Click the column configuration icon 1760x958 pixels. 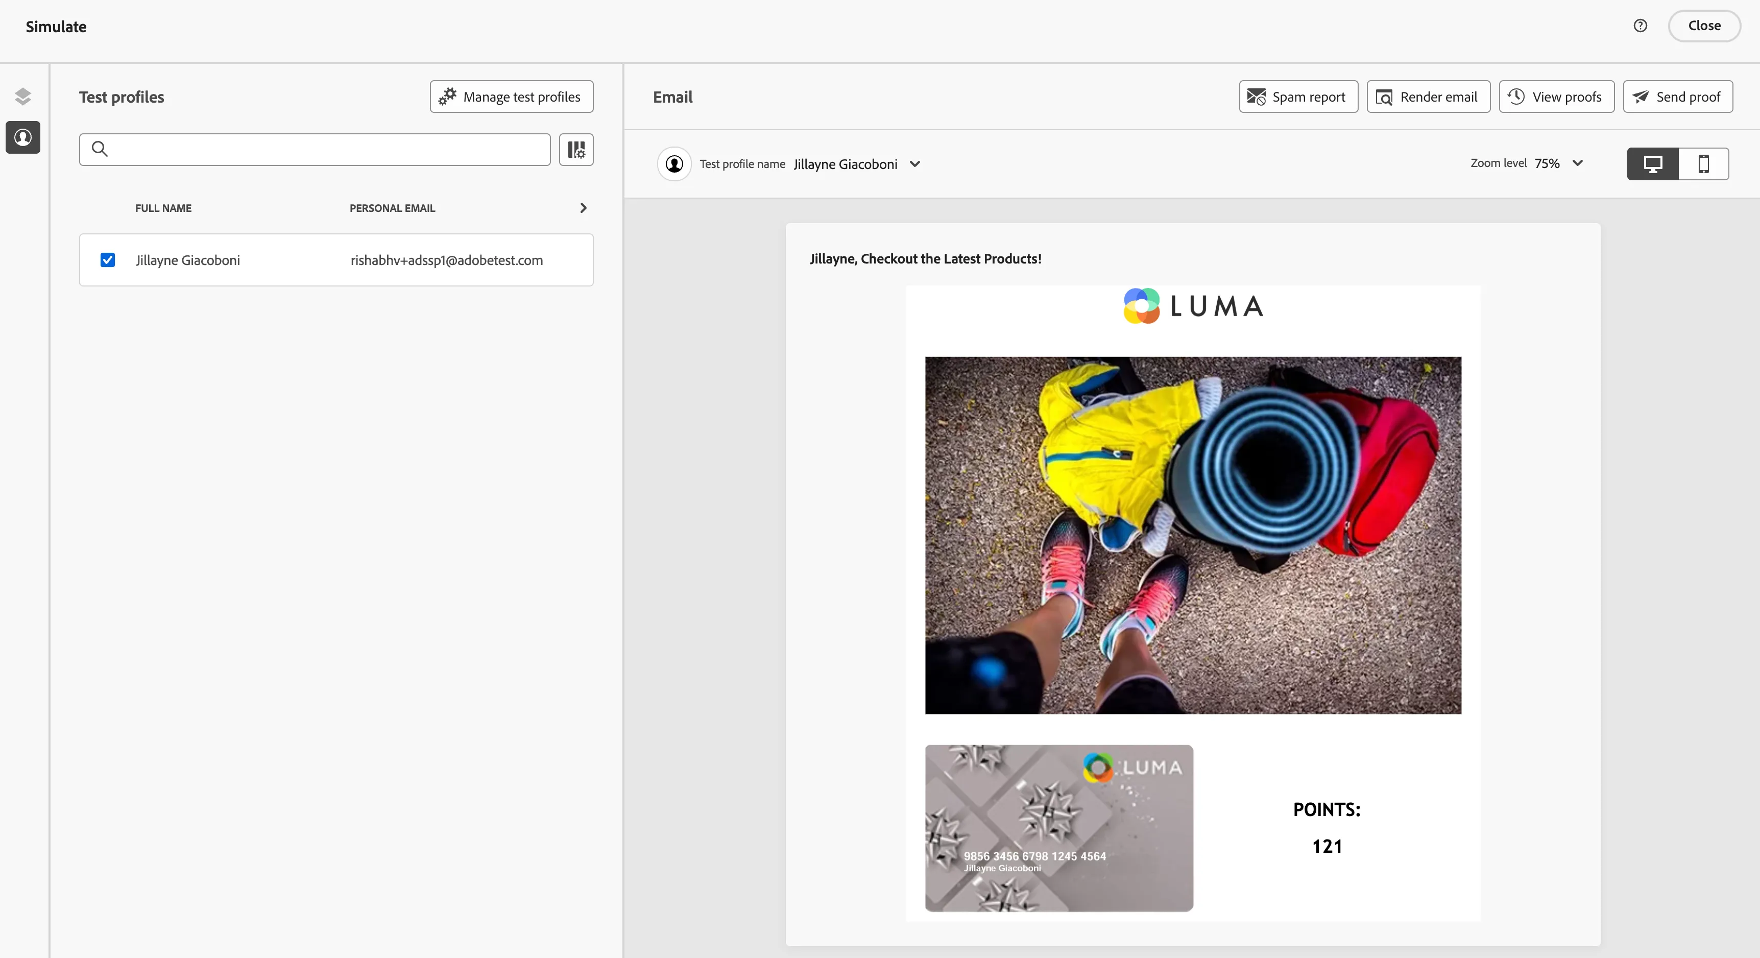coord(576,150)
